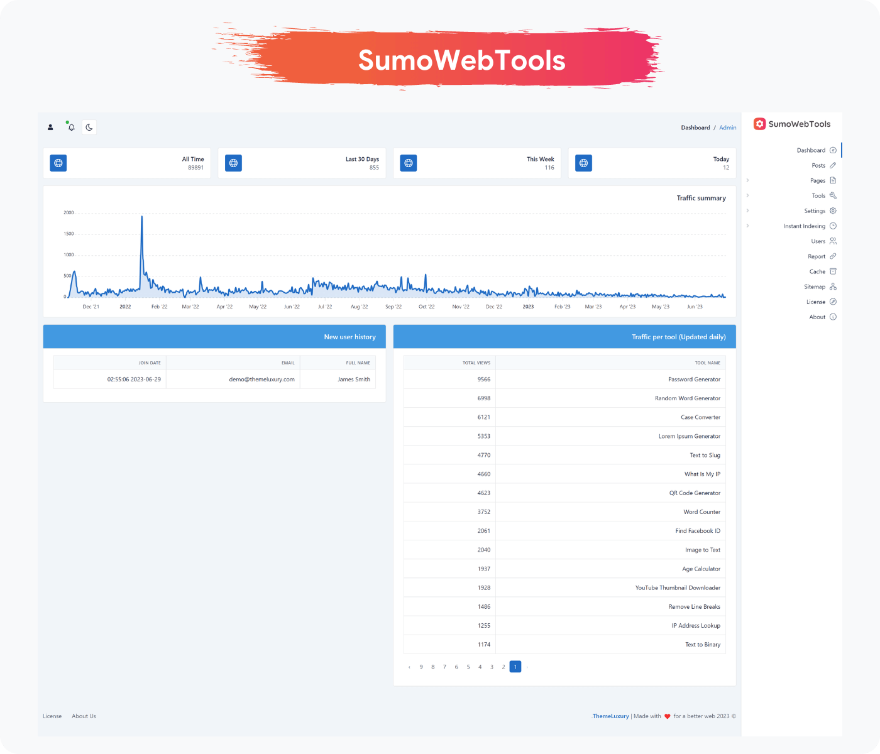Open the Settings gear icon in the sidebar
The image size is (880, 754).
[833, 210]
